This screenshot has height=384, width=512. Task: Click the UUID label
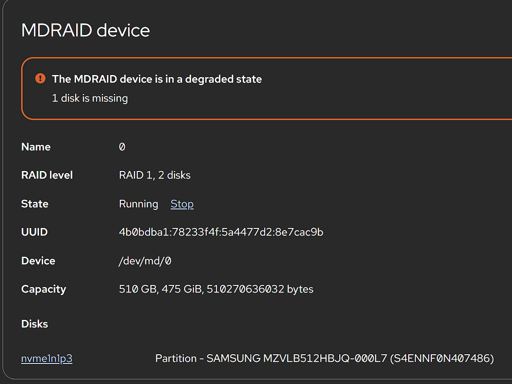[x=34, y=232]
